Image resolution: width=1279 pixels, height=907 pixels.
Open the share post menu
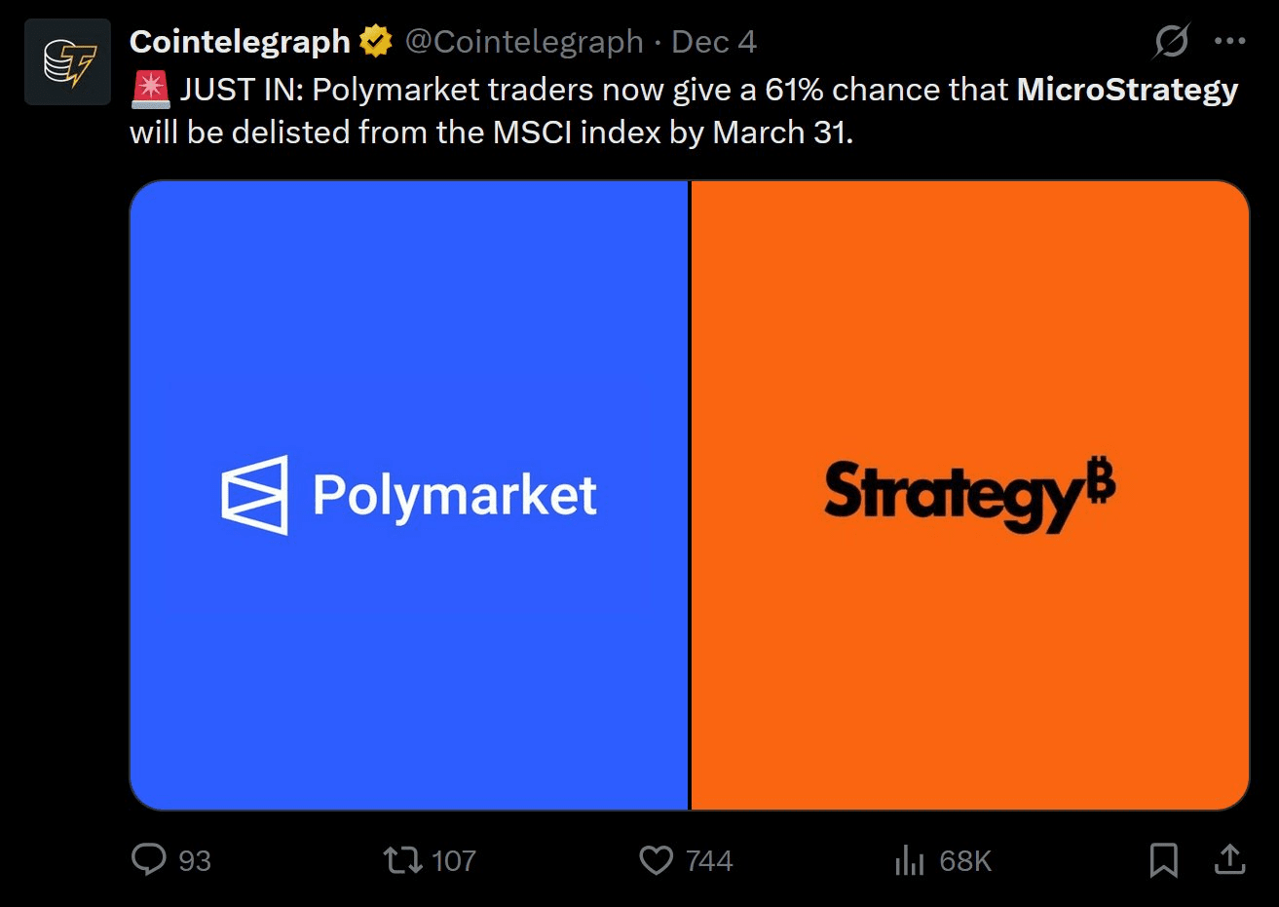click(1229, 860)
